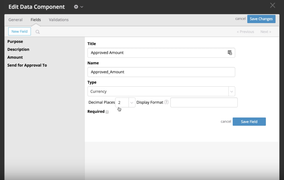Click the gear dropdown chevron

point(82,7)
